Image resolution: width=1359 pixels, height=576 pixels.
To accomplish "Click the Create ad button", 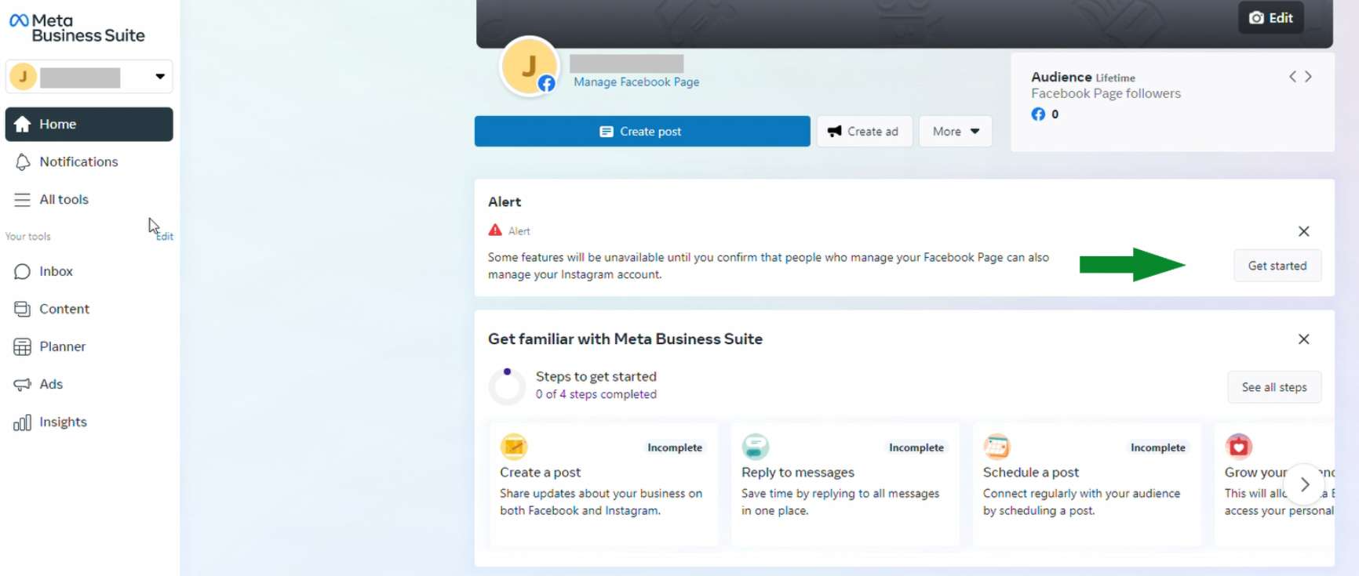I will 864,132.
